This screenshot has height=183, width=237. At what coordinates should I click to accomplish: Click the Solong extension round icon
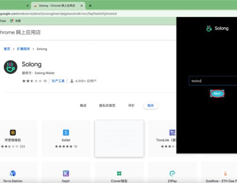coord(10,67)
